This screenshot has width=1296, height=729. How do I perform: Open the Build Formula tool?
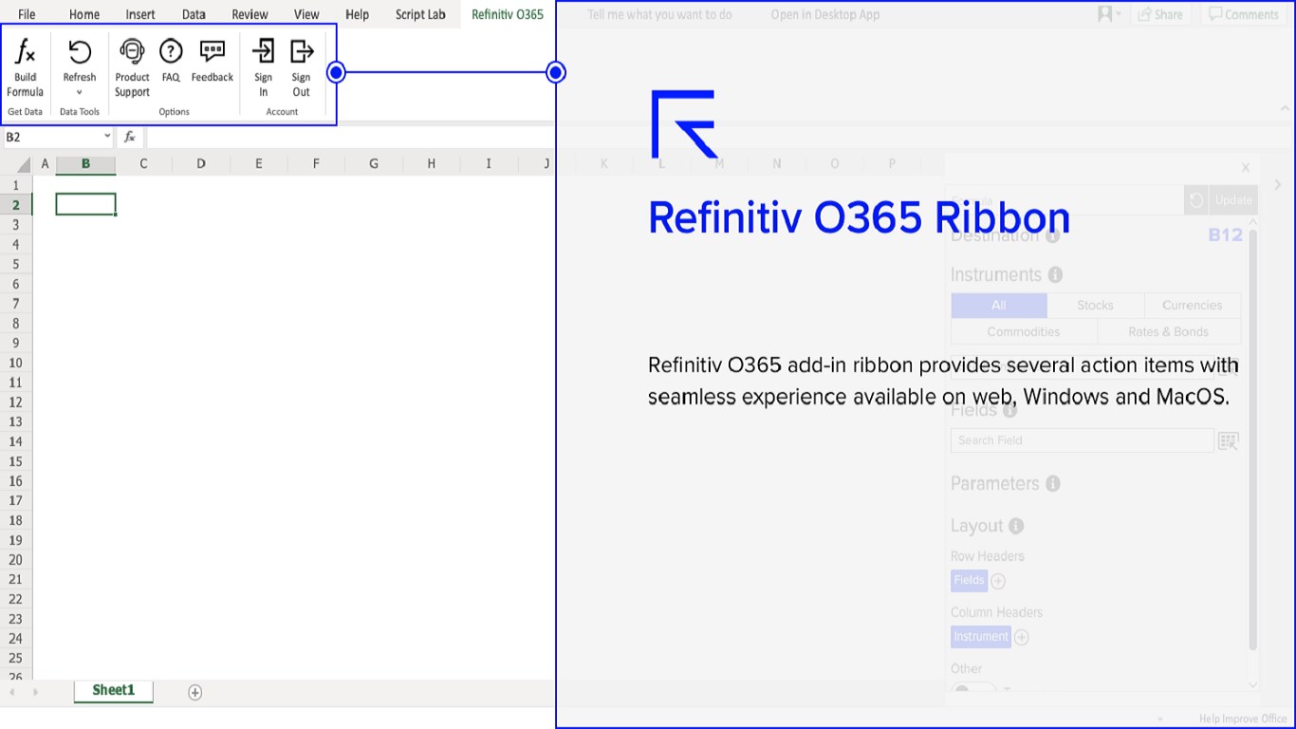(26, 67)
